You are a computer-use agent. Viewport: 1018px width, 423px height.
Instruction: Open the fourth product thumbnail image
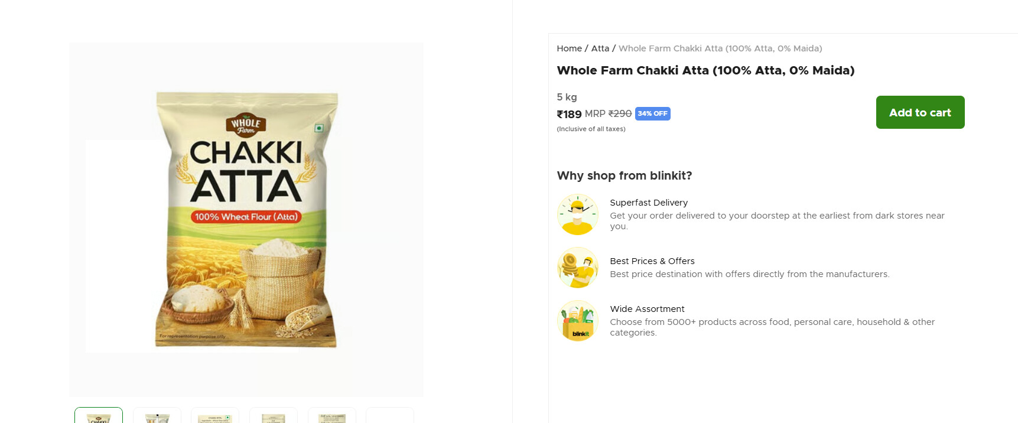(x=274, y=416)
